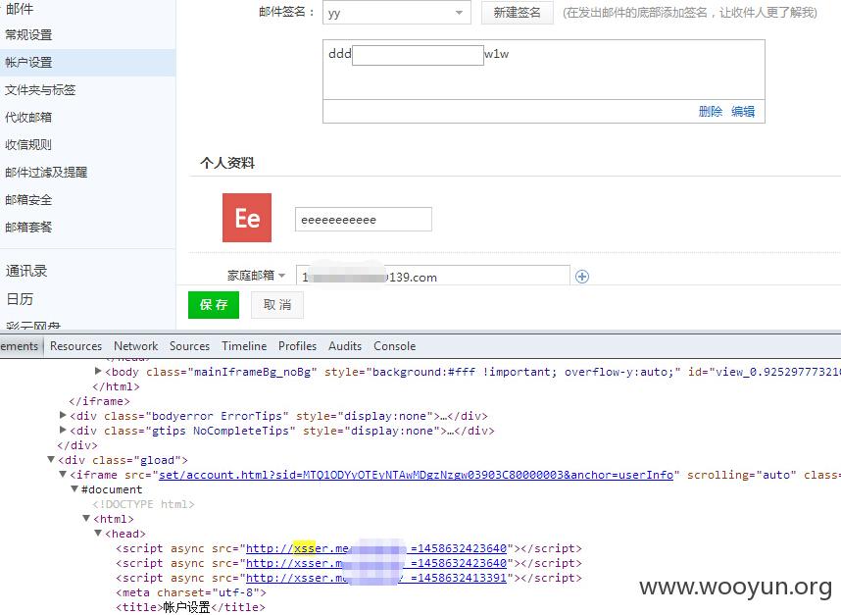The width and height of the screenshot is (841, 615).
Task: Collapse the html node under #document
Action: point(86,519)
